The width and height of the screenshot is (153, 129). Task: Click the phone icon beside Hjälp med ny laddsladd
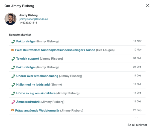(x=13, y=85)
